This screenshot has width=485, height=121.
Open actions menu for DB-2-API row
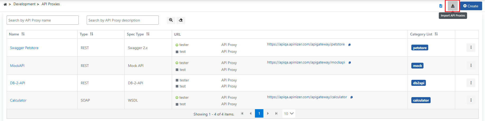coord(471,83)
